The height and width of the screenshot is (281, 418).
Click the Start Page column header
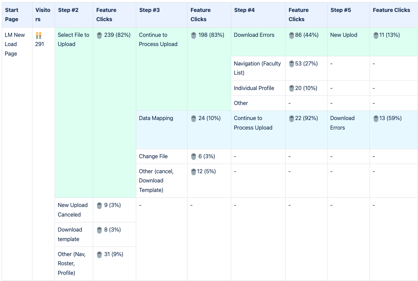(12, 15)
